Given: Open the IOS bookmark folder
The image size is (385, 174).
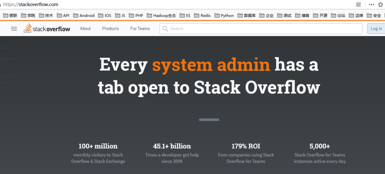Looking at the screenshot, I should [x=104, y=15].
